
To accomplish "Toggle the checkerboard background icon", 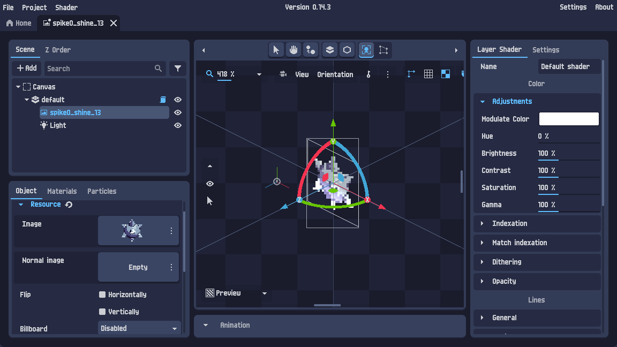I will point(446,74).
